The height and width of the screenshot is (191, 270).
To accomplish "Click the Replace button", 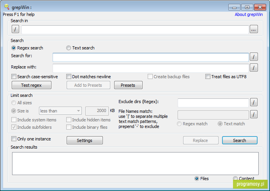I will [201, 140].
